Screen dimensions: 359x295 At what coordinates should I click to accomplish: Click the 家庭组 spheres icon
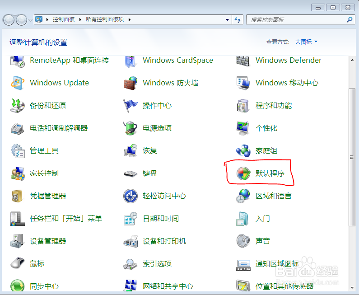243,151
